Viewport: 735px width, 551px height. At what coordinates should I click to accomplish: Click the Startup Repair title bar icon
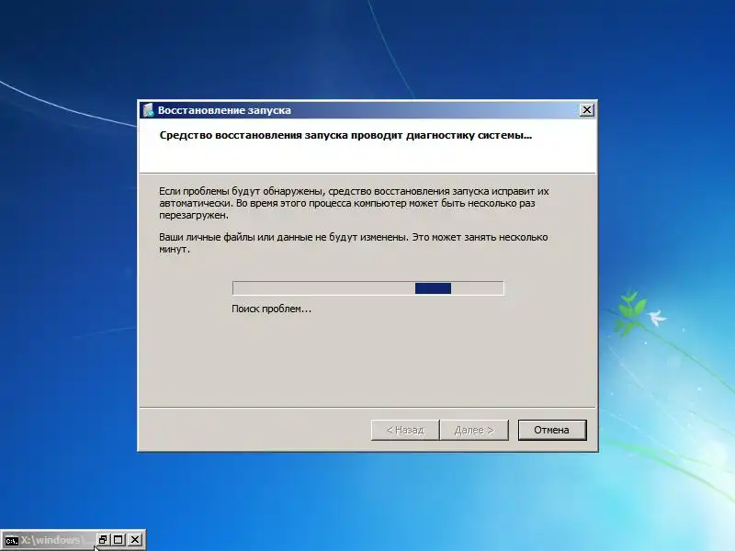click(x=148, y=110)
